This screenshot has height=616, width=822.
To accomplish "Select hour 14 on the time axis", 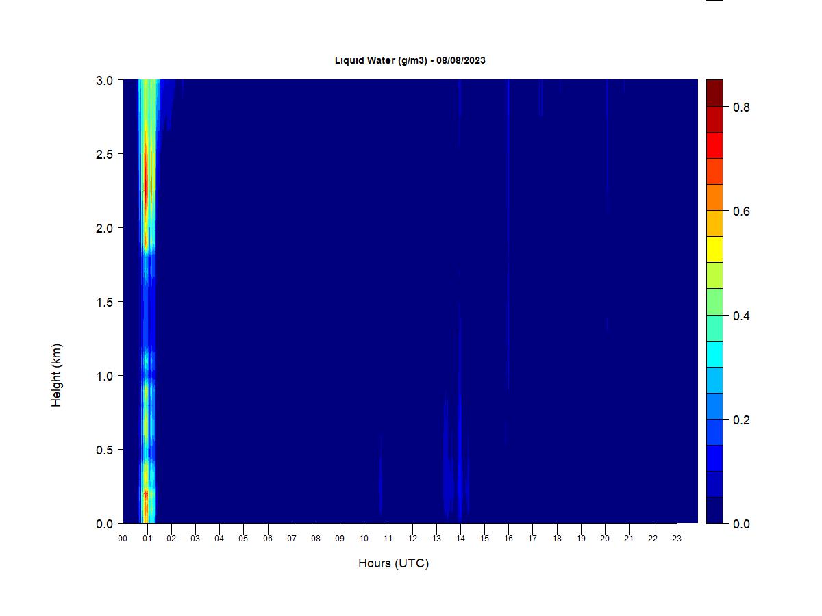I will [460, 538].
